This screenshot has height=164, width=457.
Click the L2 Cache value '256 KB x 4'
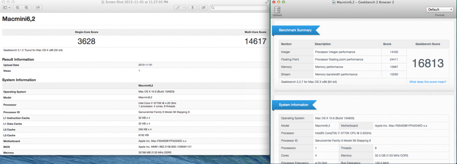[145, 129]
